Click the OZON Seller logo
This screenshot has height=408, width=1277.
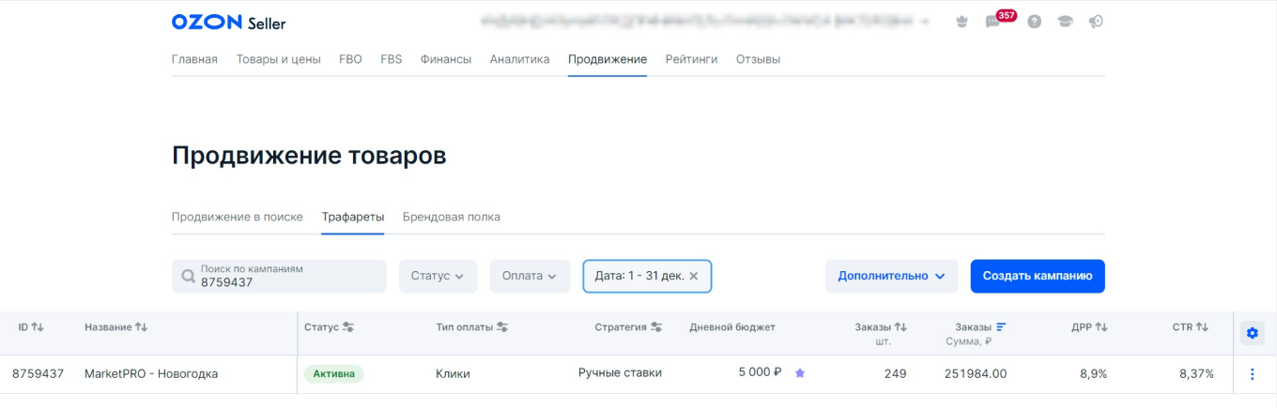228,23
